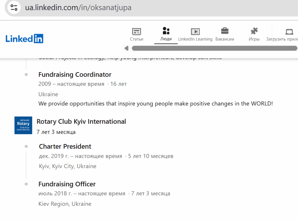Open the Игры puzzle icon
The width and height of the screenshot is (298, 222).
tap(254, 31)
